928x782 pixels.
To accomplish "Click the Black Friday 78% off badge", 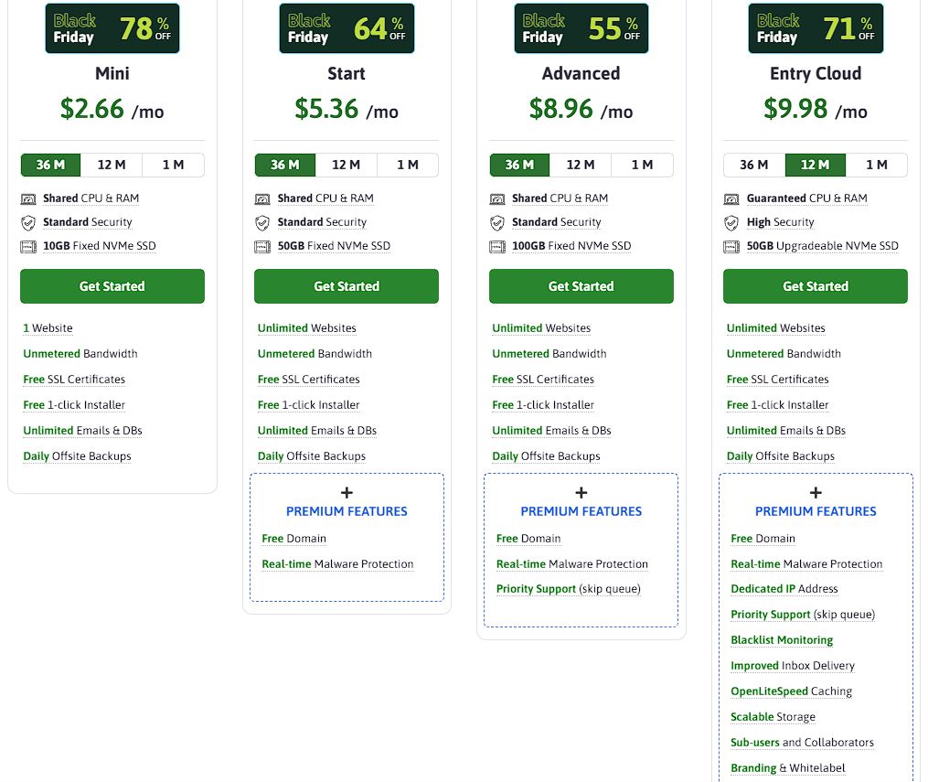I will [x=112, y=28].
